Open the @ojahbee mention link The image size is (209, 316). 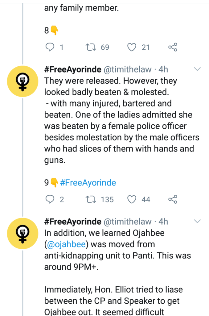tap(67, 244)
